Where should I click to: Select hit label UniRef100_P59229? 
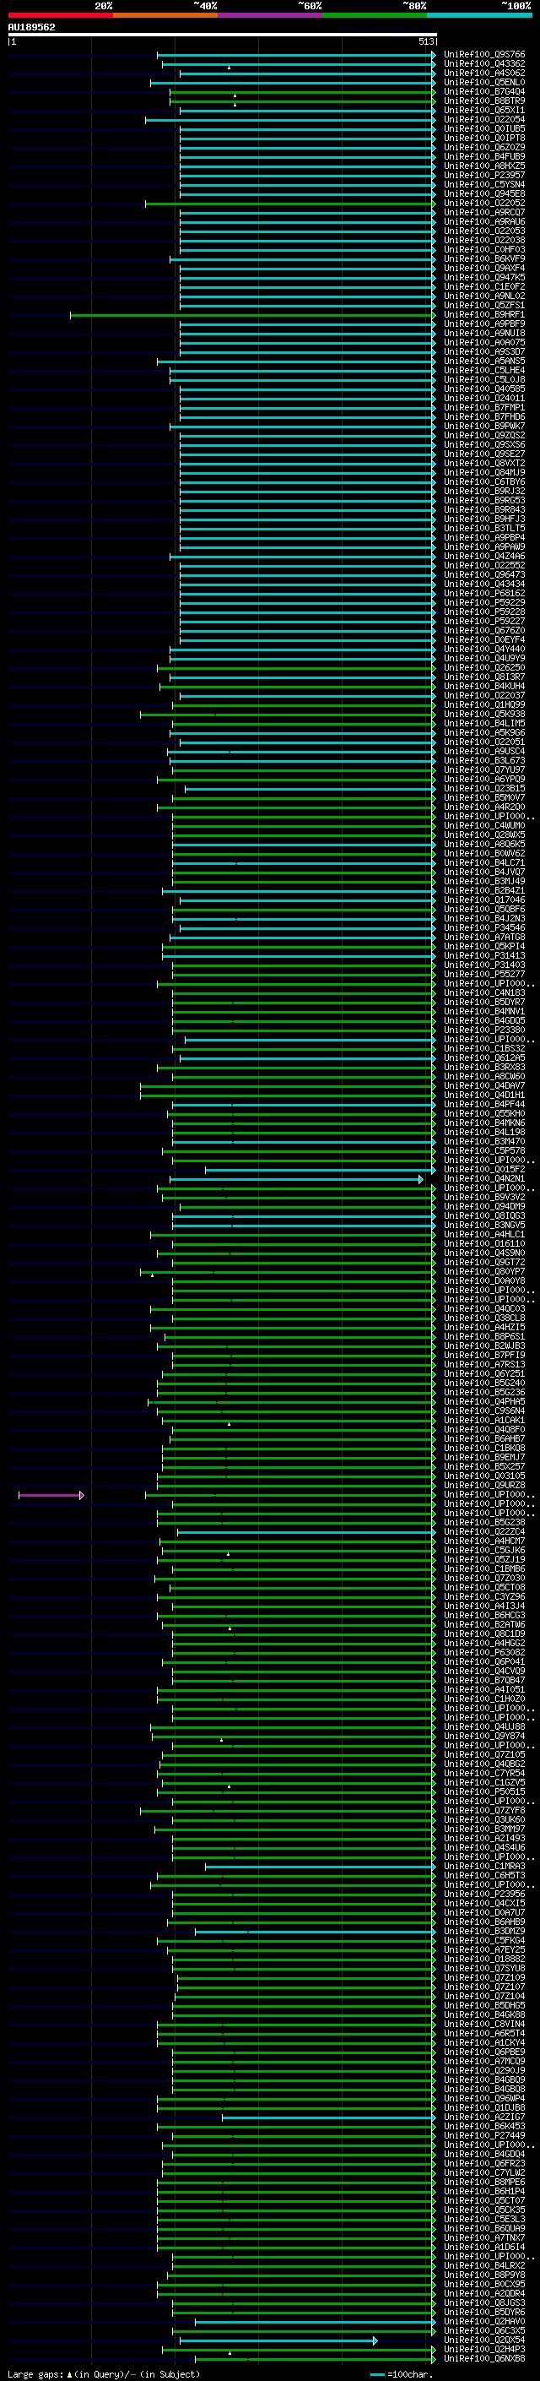click(x=483, y=603)
